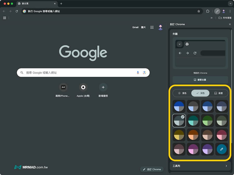
Task: Click the 變更主題 change theme button
Action: [x=200, y=80]
